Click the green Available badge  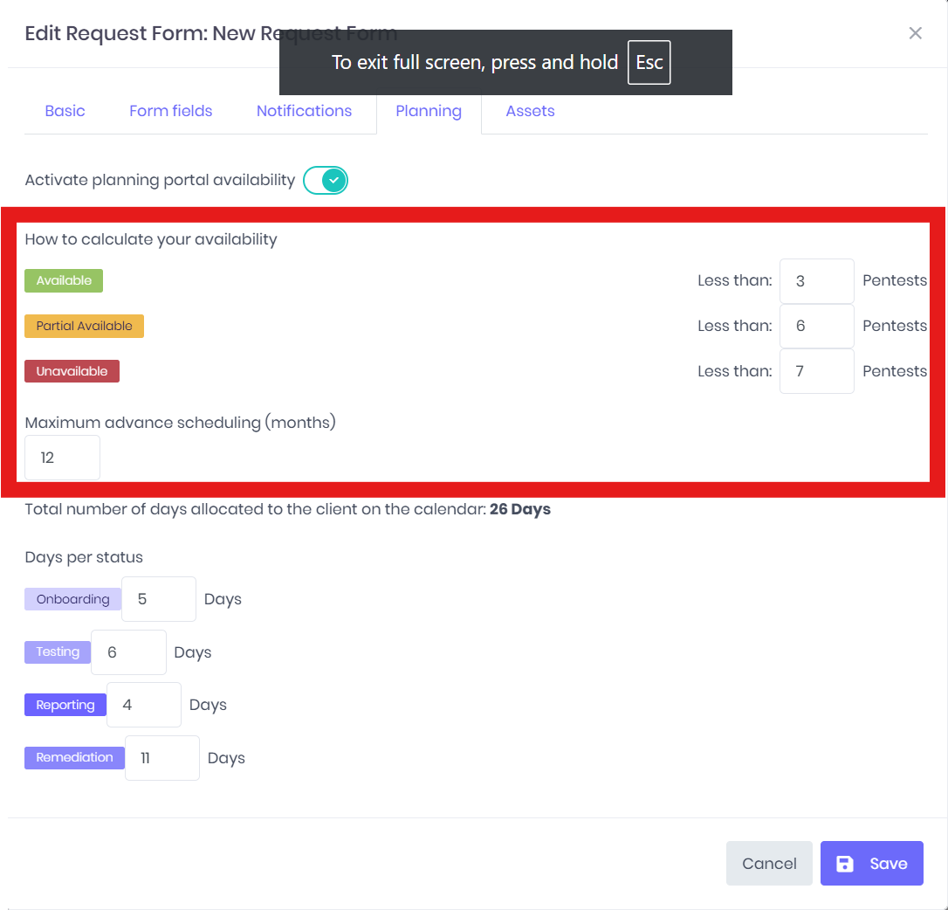tap(64, 280)
